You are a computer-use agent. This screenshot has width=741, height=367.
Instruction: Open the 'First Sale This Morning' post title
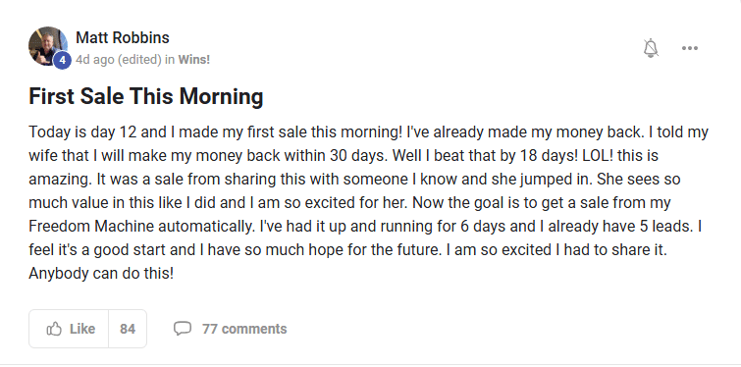pos(146,96)
